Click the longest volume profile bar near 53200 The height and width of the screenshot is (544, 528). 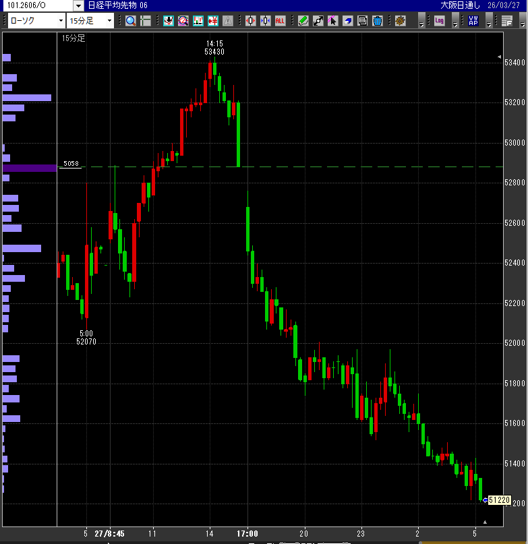(x=27, y=98)
